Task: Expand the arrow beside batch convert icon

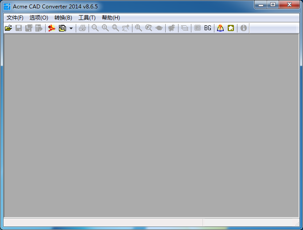Action: (71, 28)
